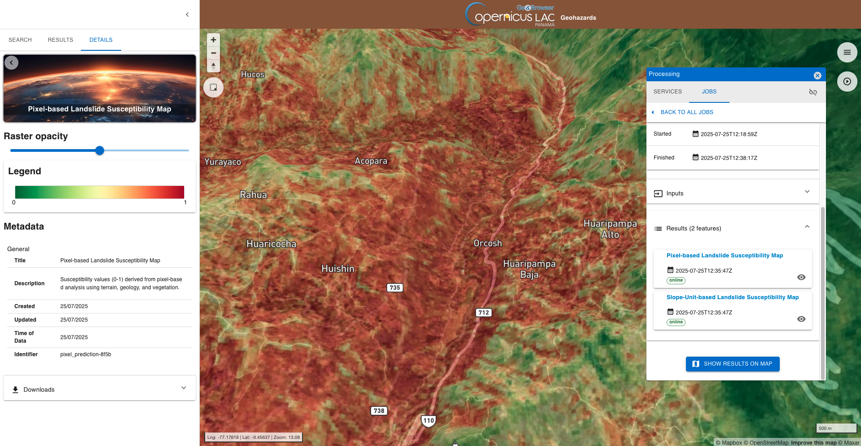
Task: Click the Raster opacity slider handle
Action: 100,151
